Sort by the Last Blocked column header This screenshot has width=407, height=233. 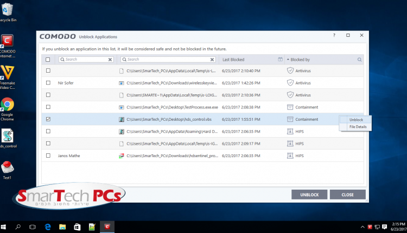pos(233,60)
